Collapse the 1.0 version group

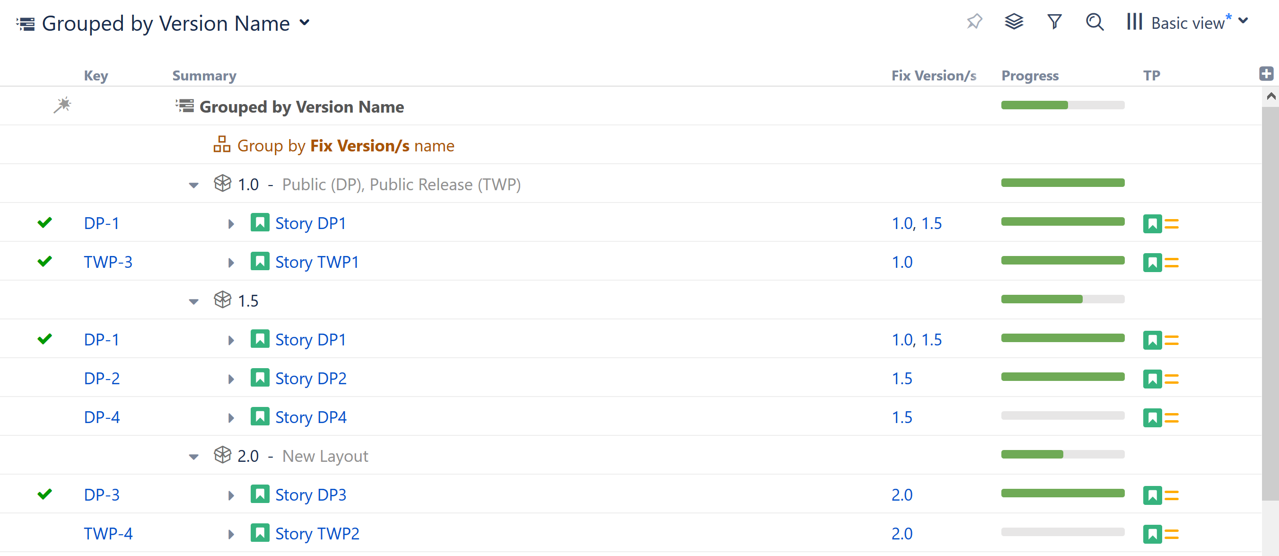coord(193,185)
